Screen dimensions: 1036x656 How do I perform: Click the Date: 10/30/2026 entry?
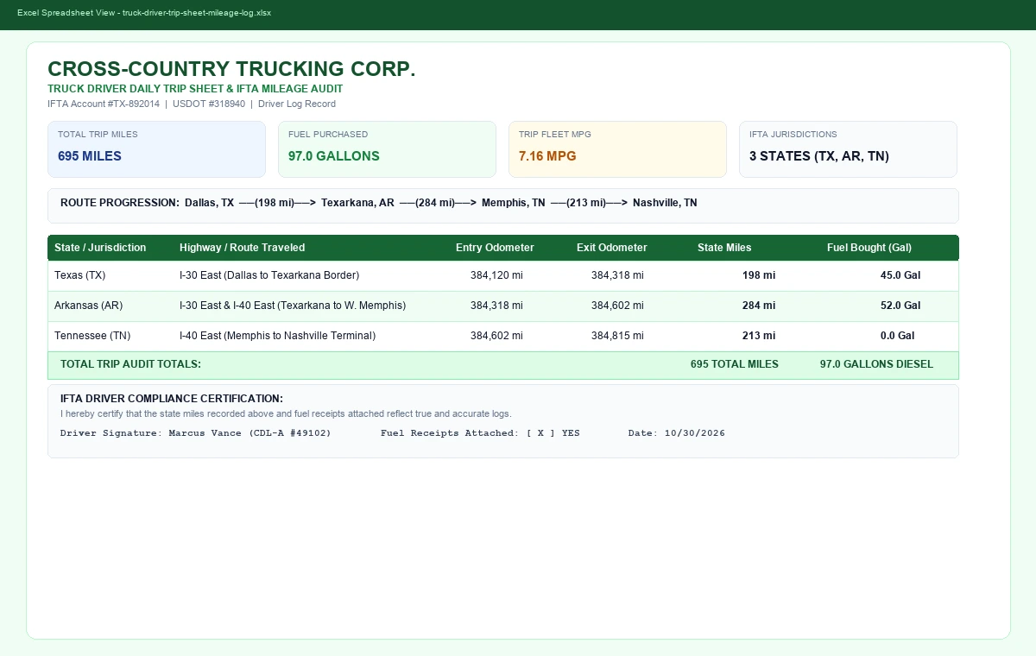click(677, 432)
